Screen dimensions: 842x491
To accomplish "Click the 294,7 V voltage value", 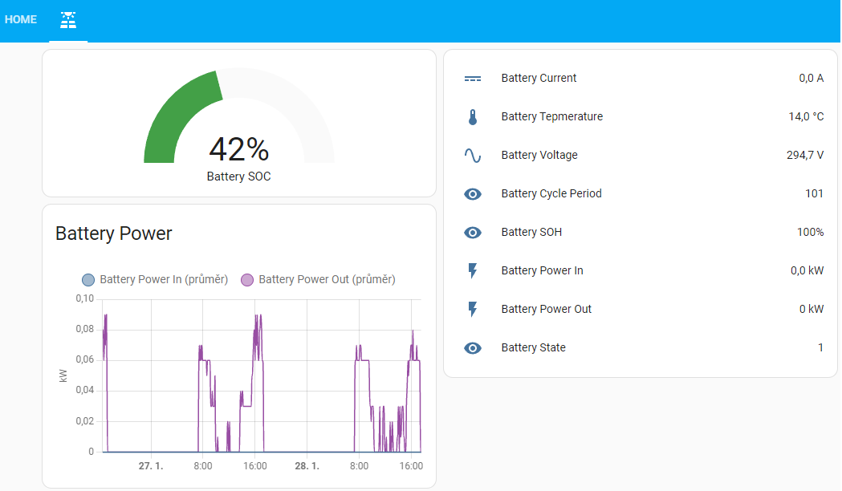I will [804, 156].
